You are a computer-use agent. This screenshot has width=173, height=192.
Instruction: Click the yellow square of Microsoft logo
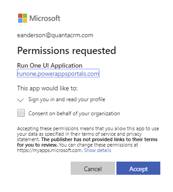pos(25,20)
